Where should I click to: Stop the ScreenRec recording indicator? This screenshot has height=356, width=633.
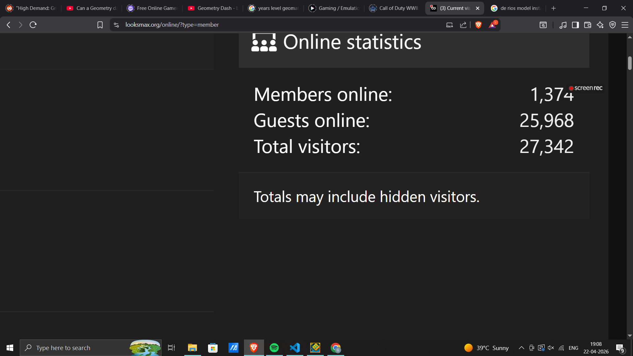click(571, 88)
